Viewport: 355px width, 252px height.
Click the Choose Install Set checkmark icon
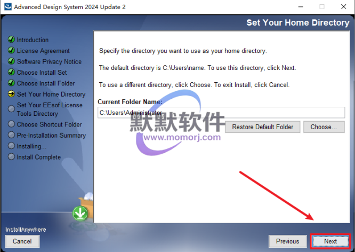coord(11,72)
